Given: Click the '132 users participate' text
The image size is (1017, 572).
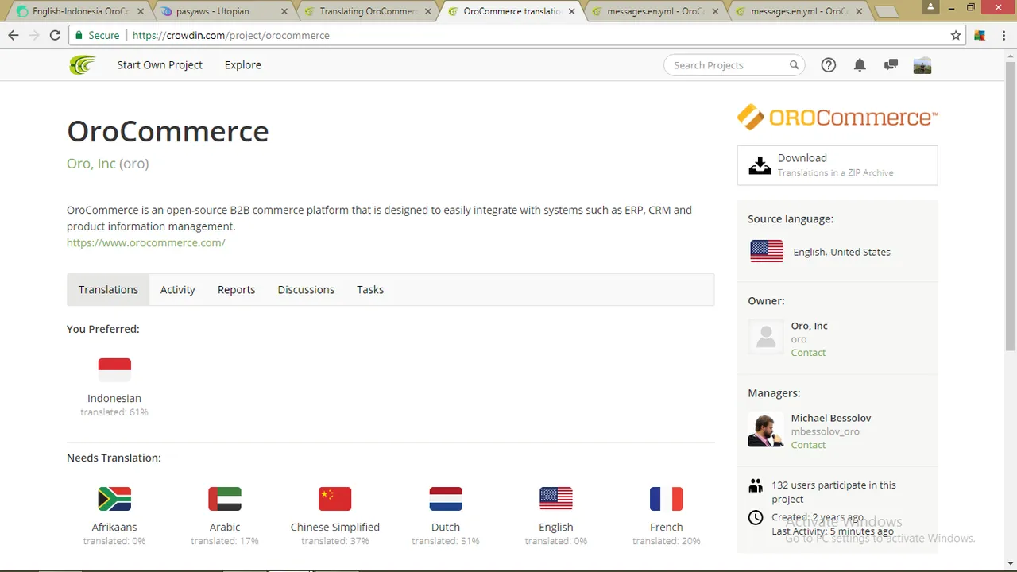Looking at the screenshot, I should tap(833, 492).
